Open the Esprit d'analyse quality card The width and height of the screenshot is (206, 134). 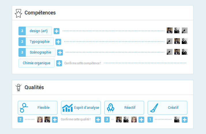[81, 108]
